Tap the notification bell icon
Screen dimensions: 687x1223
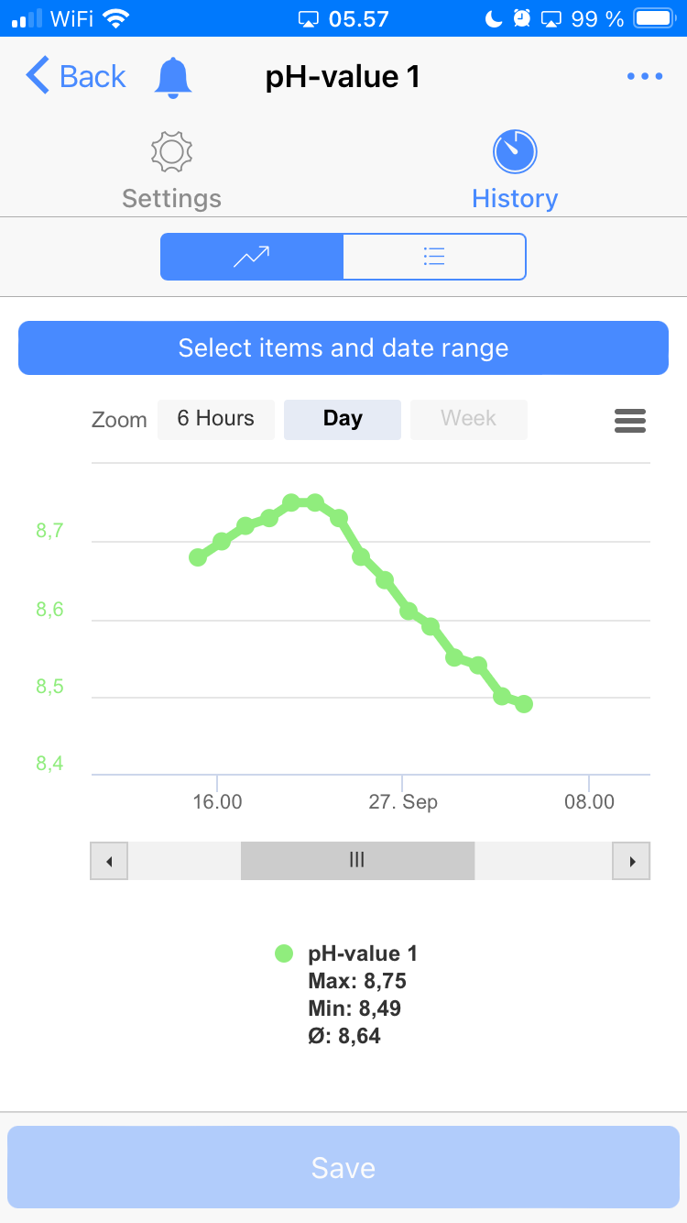[173, 77]
